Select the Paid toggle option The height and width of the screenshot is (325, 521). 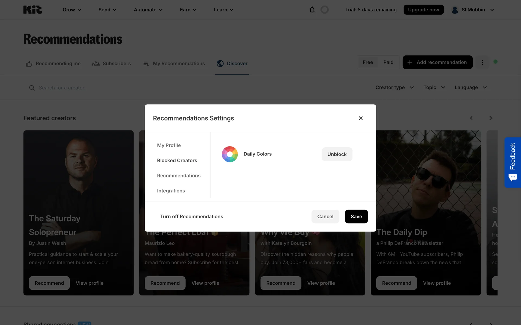coord(388,62)
